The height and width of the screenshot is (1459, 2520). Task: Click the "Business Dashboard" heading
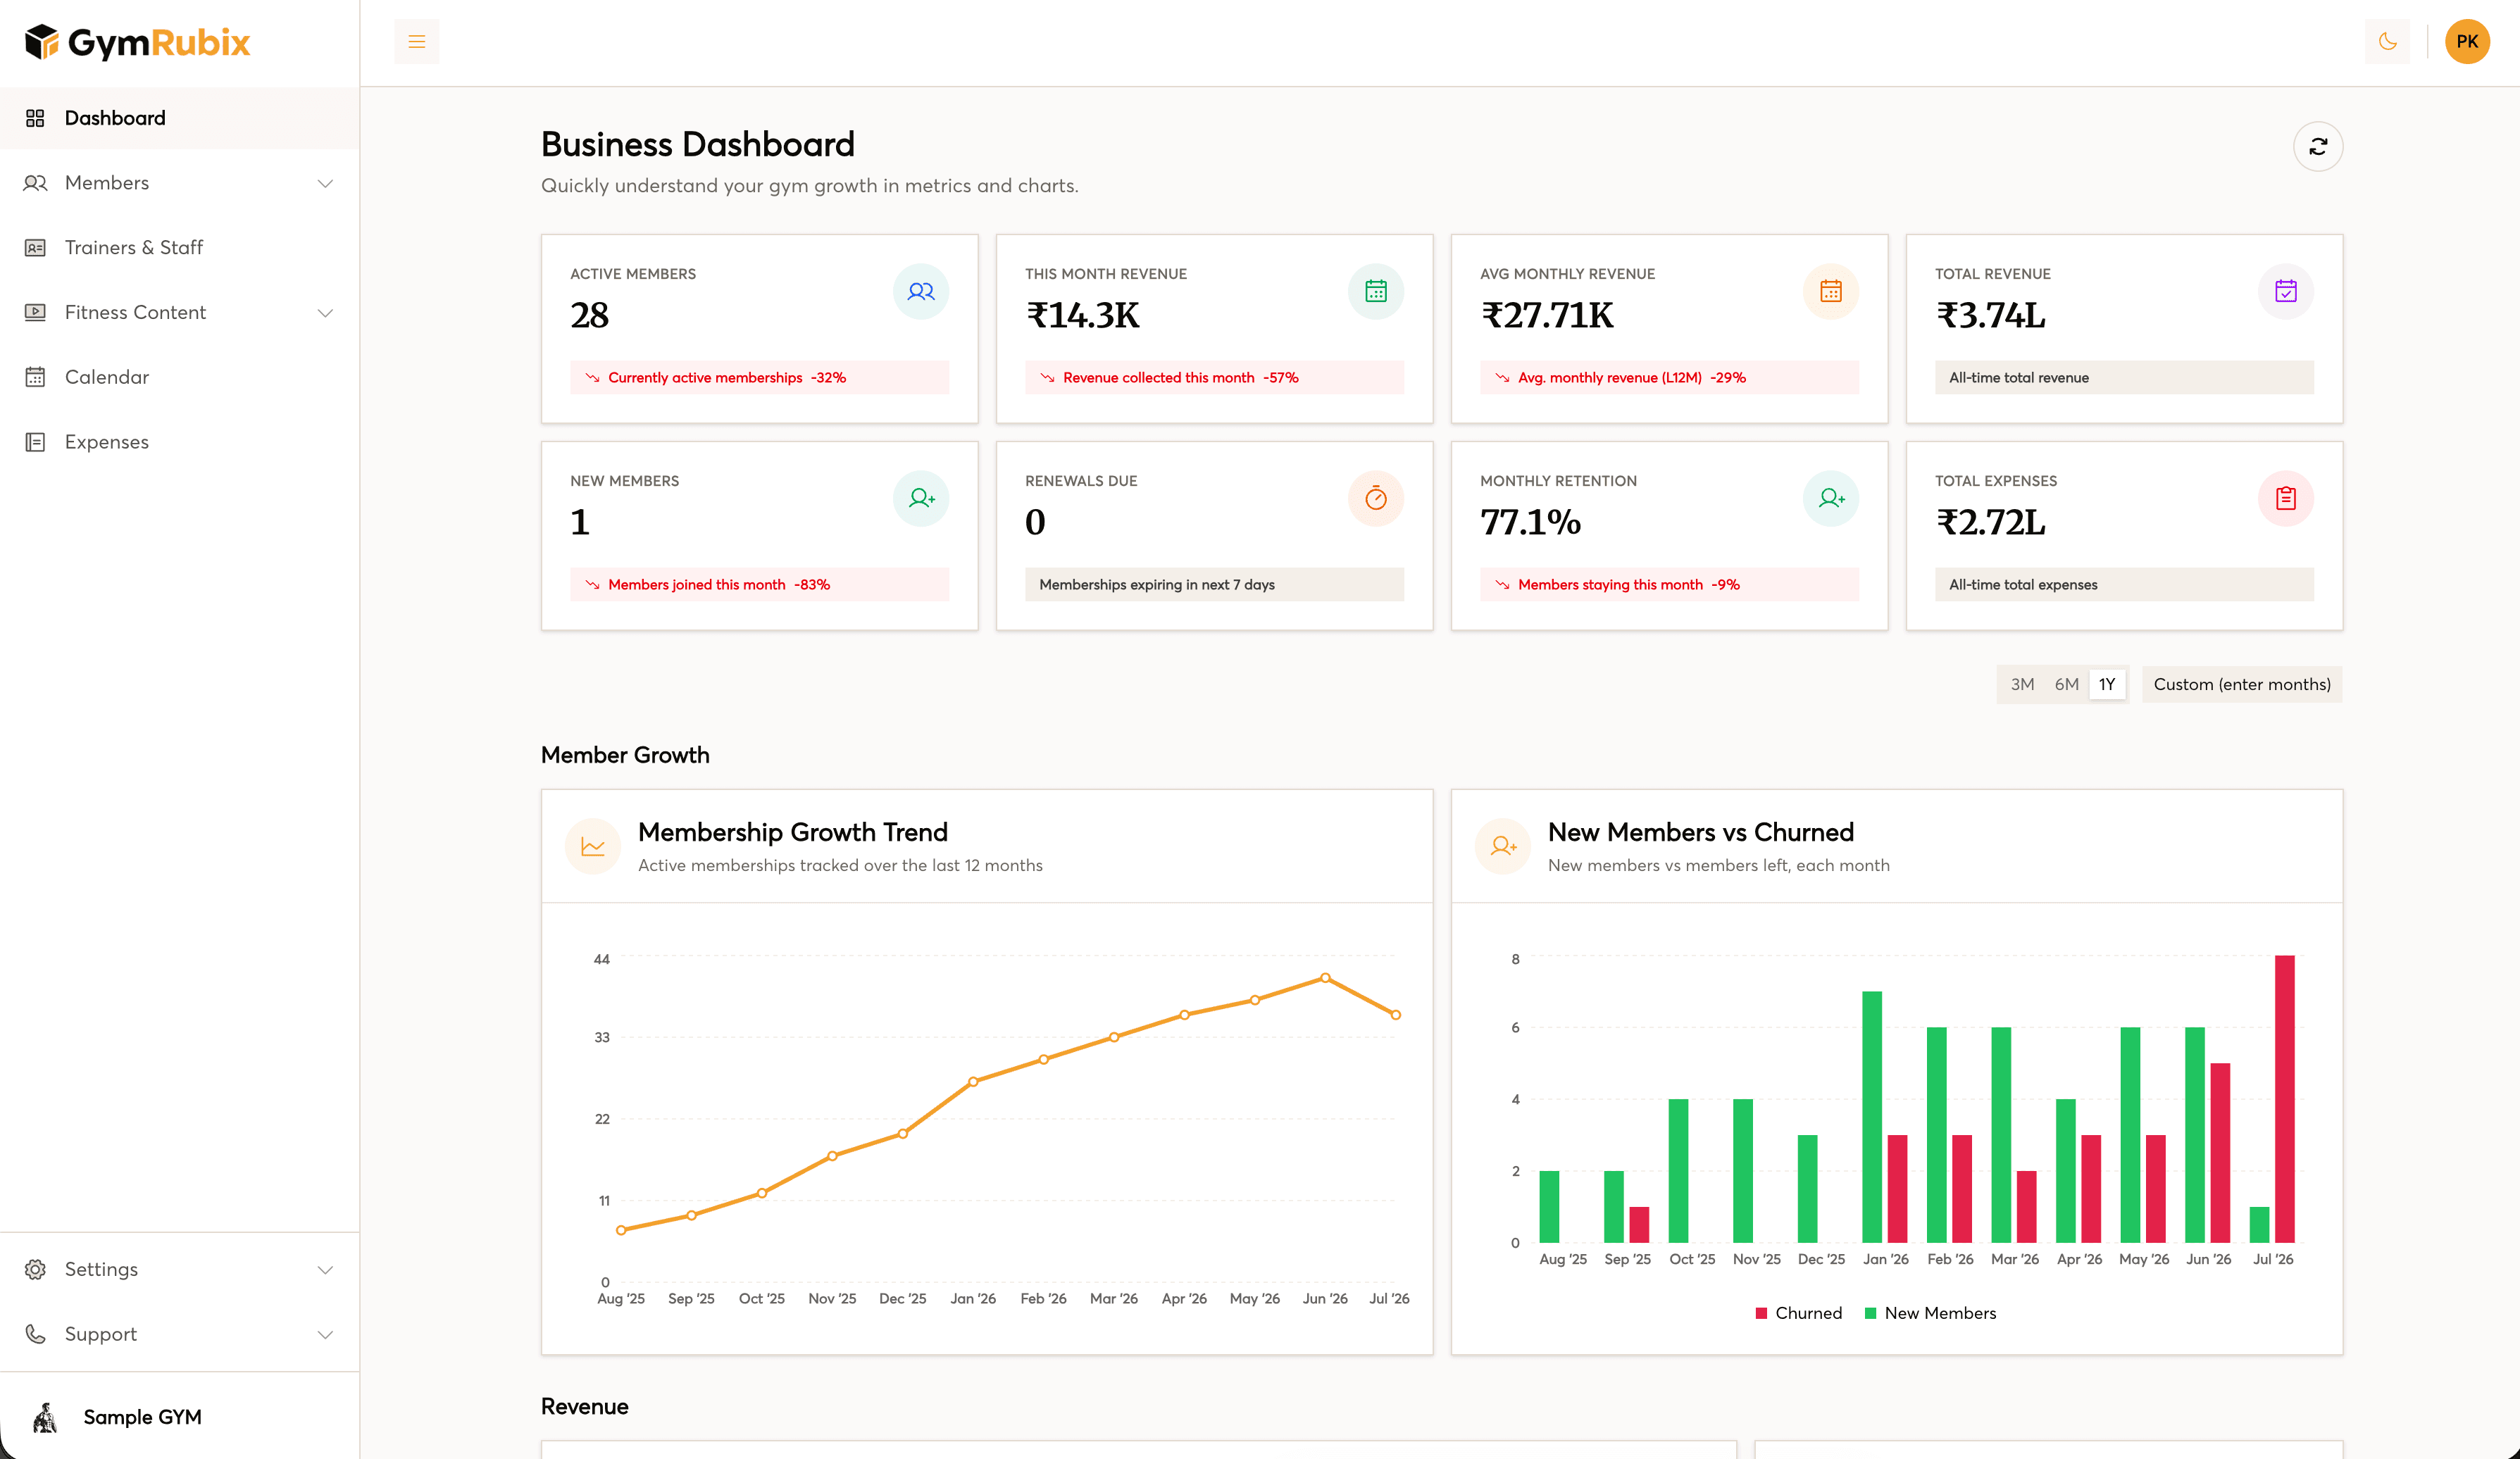(698, 145)
